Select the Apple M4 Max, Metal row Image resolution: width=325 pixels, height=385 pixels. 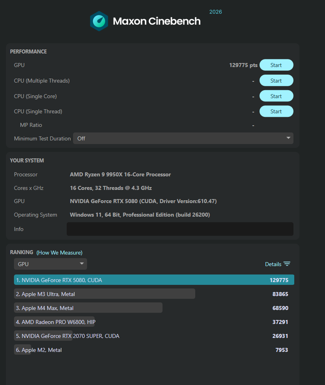click(x=154, y=308)
